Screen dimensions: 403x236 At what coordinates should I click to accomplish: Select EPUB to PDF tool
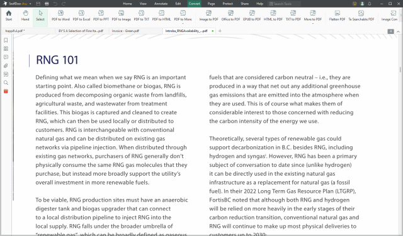[x=252, y=16]
